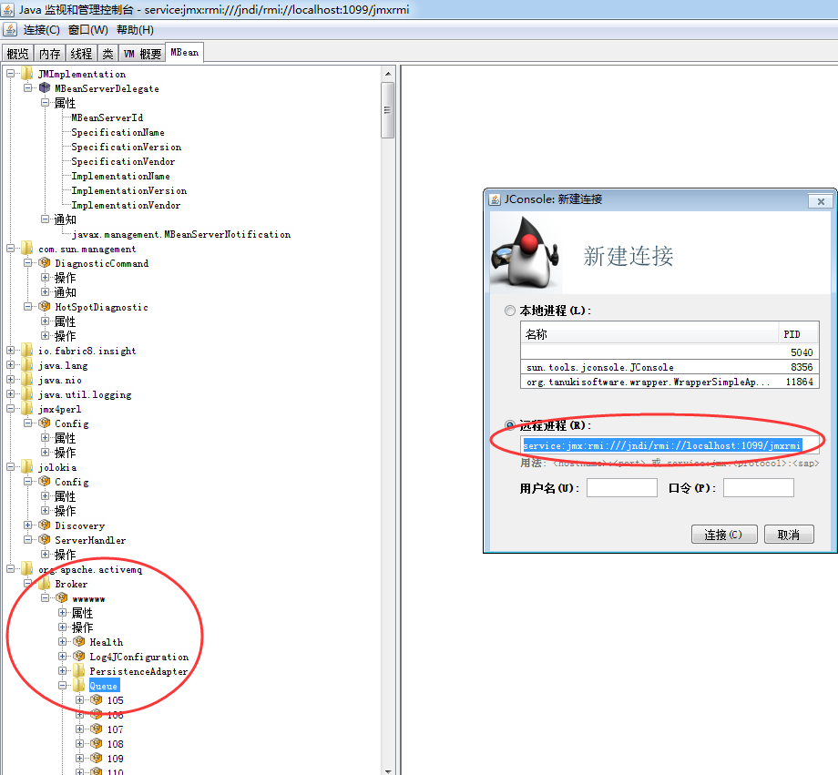Viewport: 838px width, 775px height.
Task: Click the 取消 button
Action: click(789, 534)
